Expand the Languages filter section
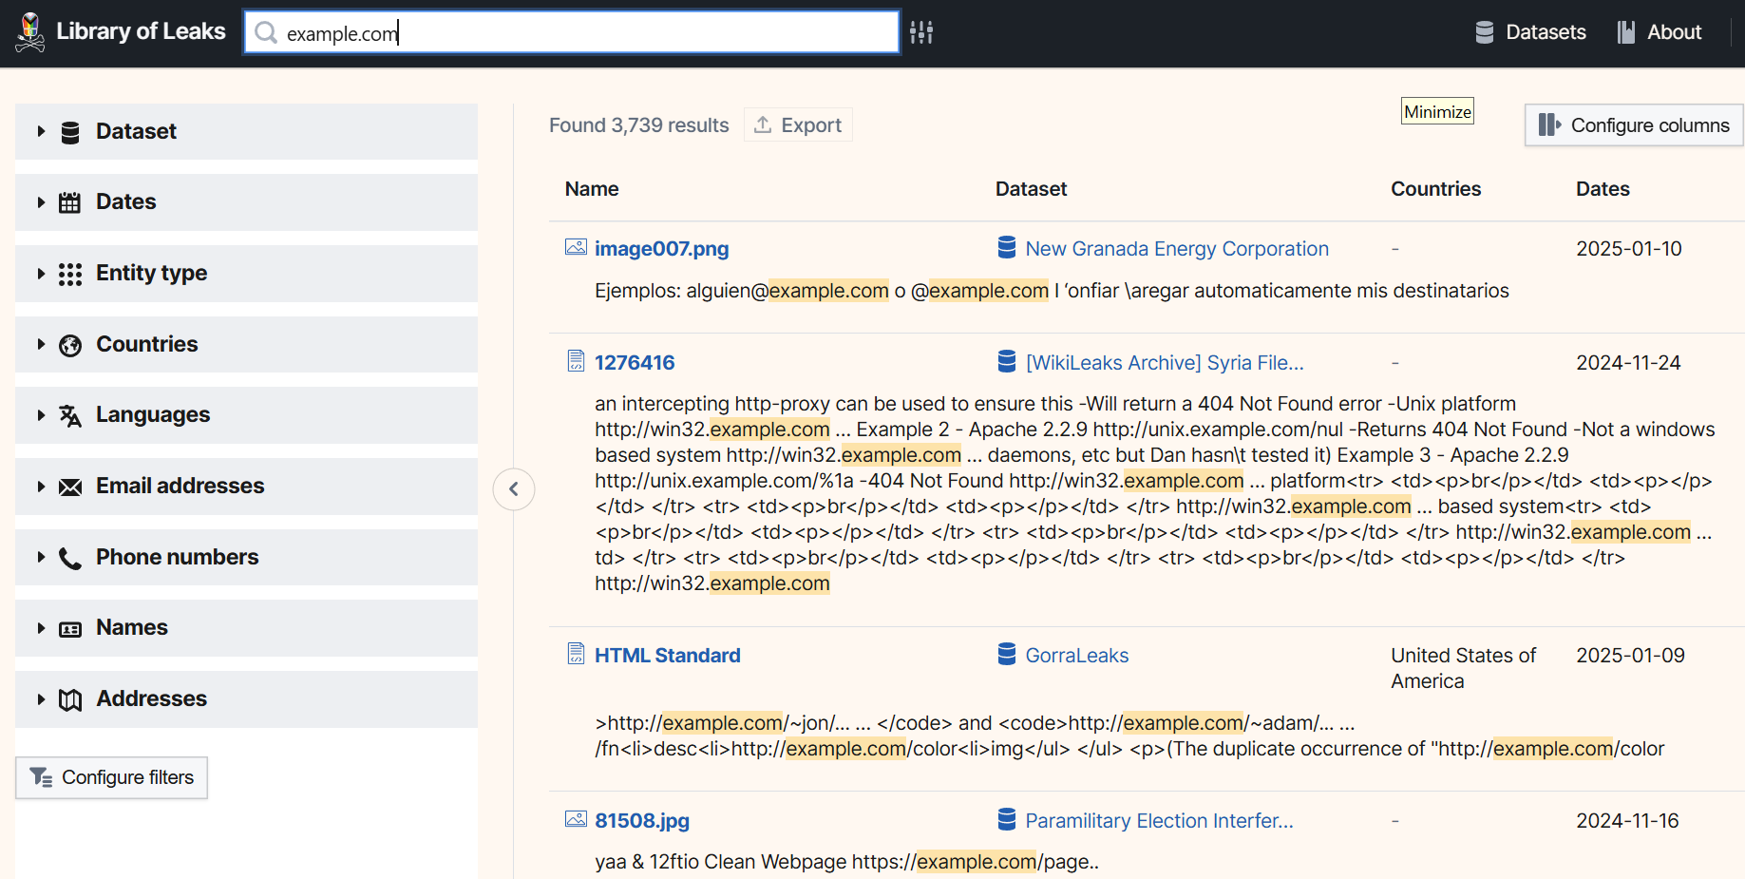Screen dimensions: 1745x879 (x=246, y=415)
